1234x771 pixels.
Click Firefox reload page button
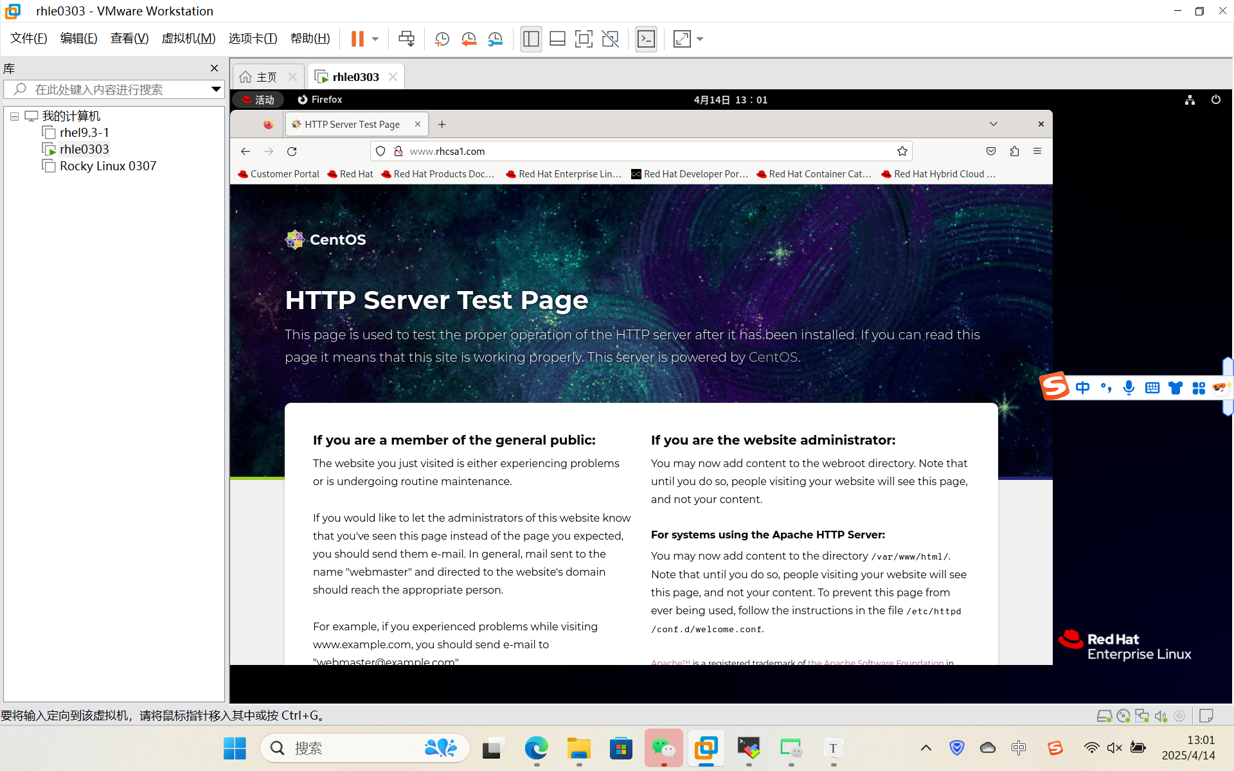pyautogui.click(x=292, y=152)
